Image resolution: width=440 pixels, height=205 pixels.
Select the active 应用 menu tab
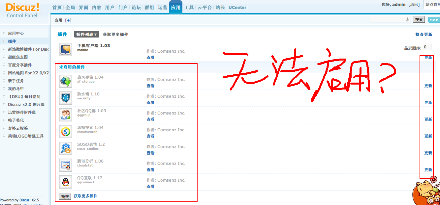pos(176,7)
